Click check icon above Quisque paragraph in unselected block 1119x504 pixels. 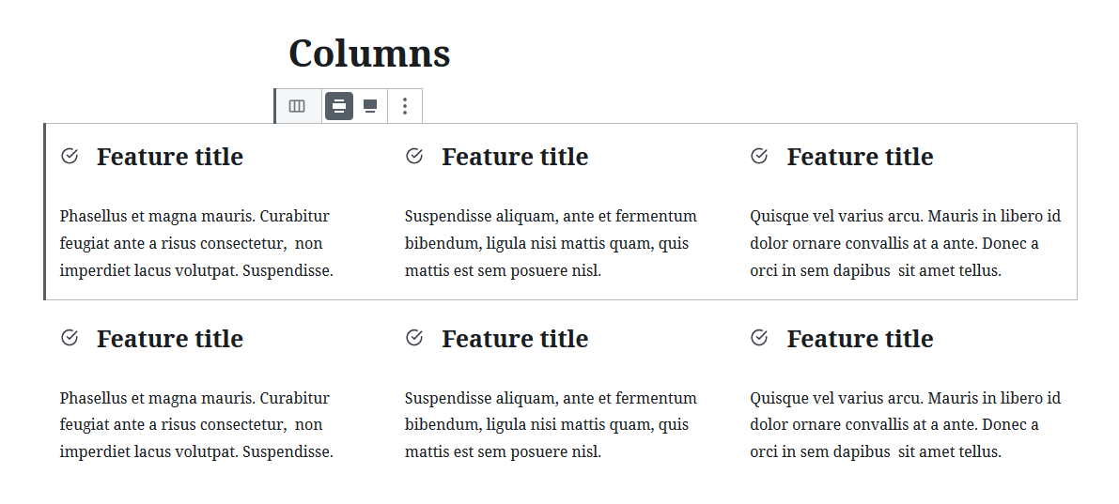coord(759,338)
